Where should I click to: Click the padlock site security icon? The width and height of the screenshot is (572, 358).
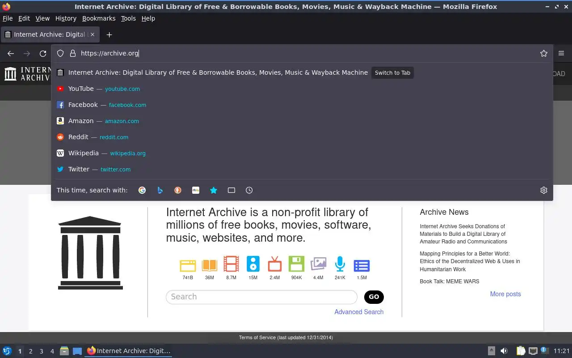point(73,53)
